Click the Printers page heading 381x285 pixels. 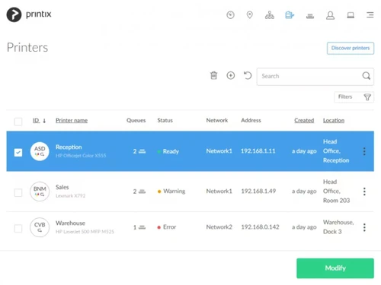click(27, 47)
